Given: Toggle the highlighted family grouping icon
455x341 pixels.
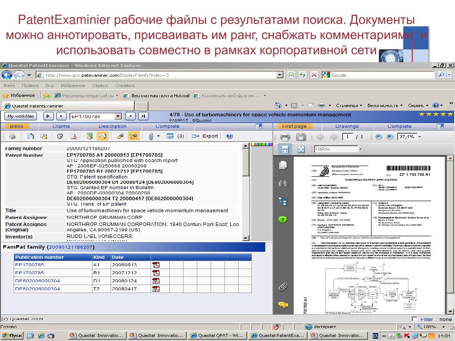Looking at the screenshot, I should point(103,136).
